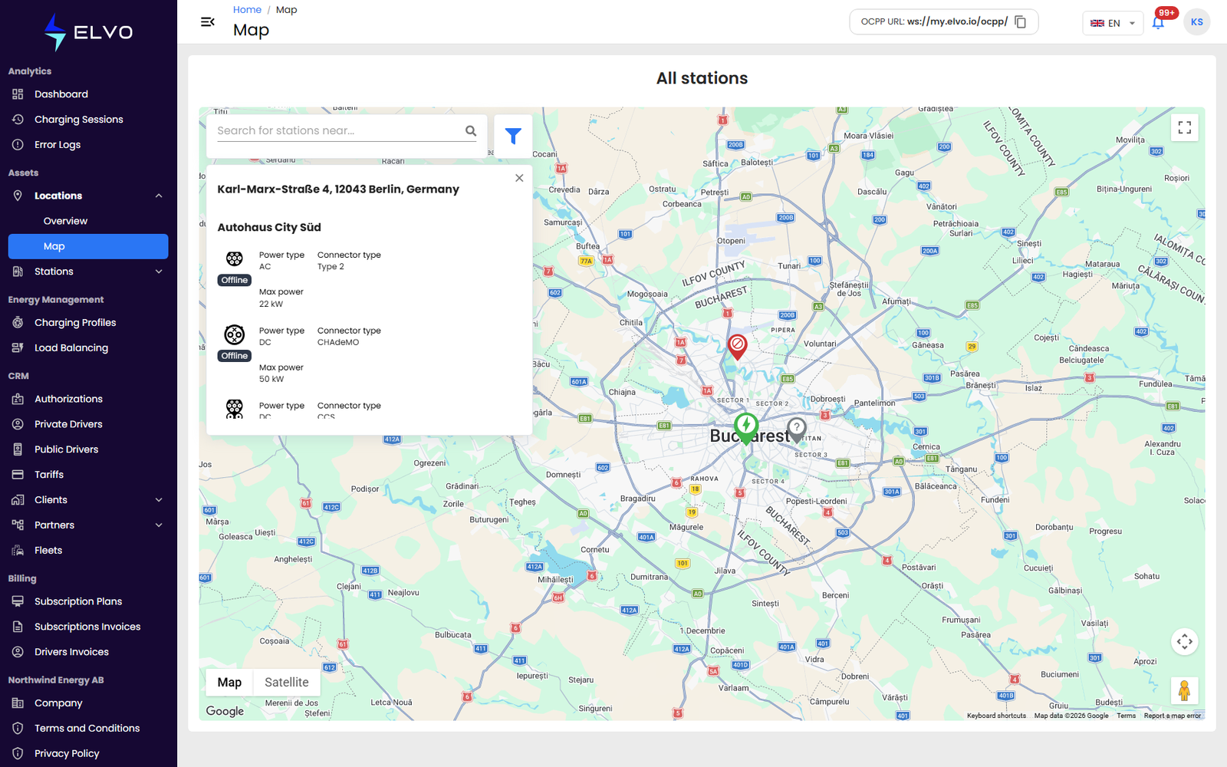This screenshot has height=767, width=1227.
Task: Click the magnifier search icon
Action: tap(471, 130)
